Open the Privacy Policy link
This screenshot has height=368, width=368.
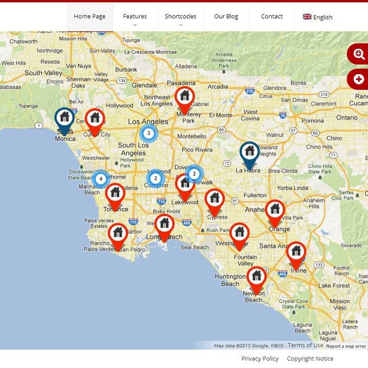tap(260, 358)
